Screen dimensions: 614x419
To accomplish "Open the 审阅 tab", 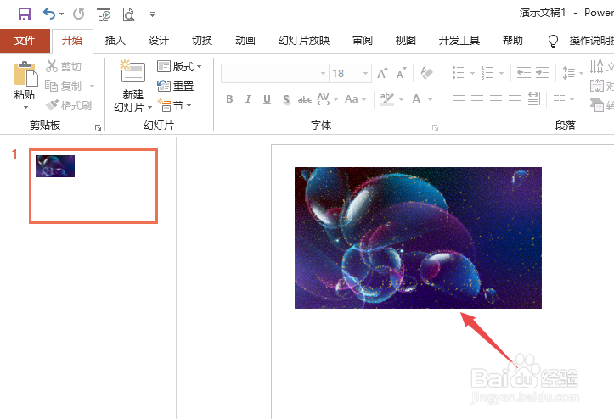I will pos(363,41).
